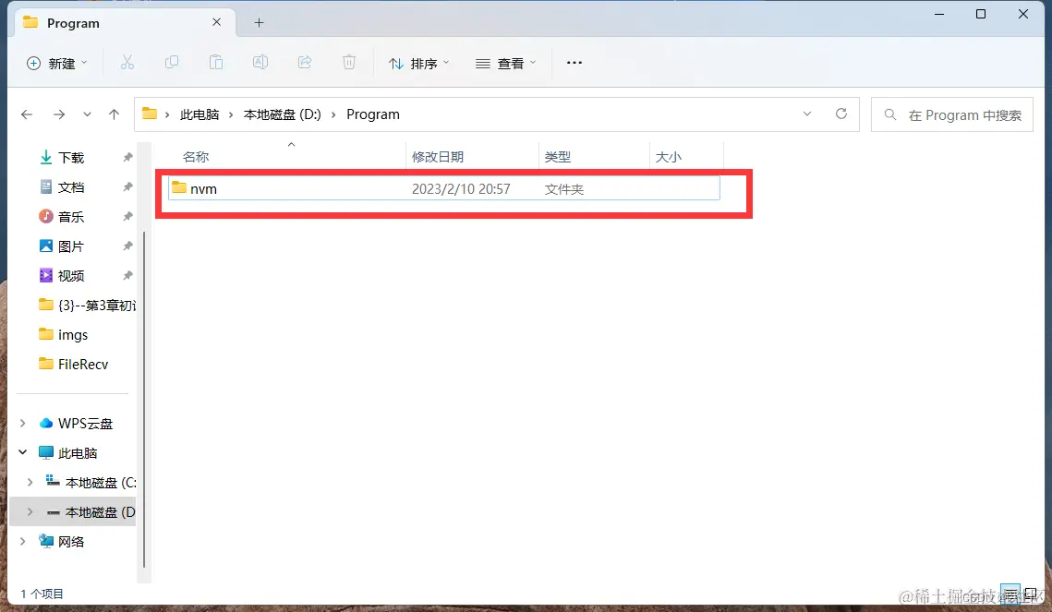This screenshot has width=1052, height=612.
Task: Select the nvm folder
Action: point(205,188)
